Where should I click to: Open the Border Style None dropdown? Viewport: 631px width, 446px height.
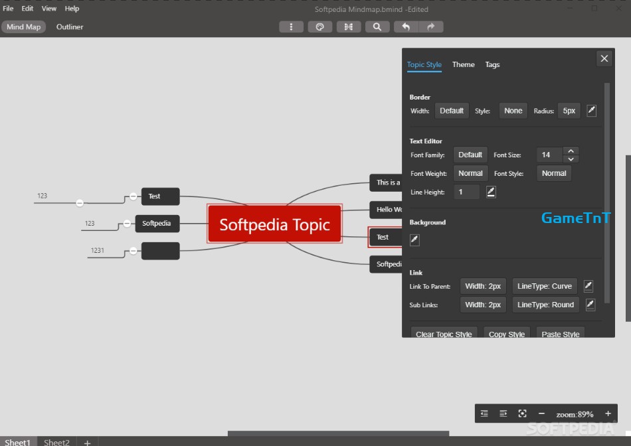513,111
